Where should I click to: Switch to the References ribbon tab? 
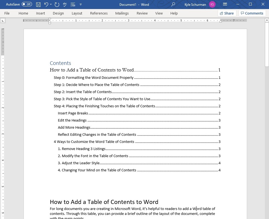[x=99, y=13]
